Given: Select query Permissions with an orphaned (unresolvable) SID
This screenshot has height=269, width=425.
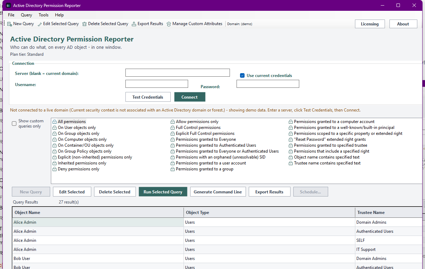Looking at the screenshot, I should [x=221, y=157].
